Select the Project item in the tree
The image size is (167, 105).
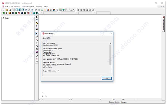(x=7, y=18)
